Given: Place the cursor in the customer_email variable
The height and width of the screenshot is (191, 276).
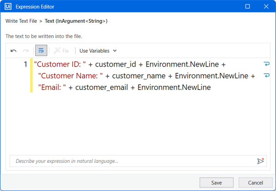Looking at the screenshot, I should (x=102, y=87).
